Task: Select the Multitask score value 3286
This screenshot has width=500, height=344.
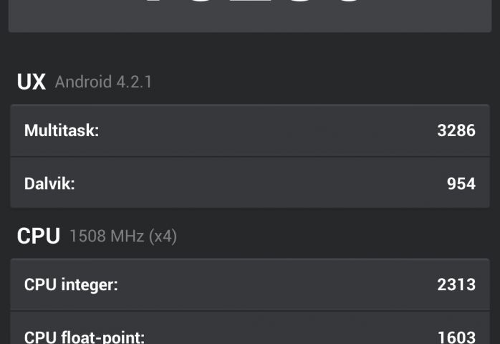Action: [x=456, y=130]
